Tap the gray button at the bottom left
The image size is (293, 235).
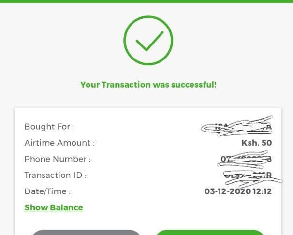87,233
